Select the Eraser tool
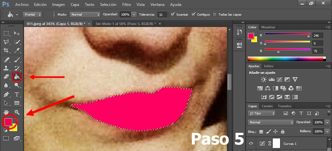Viewport: 332px width, 151px height. tap(6, 77)
